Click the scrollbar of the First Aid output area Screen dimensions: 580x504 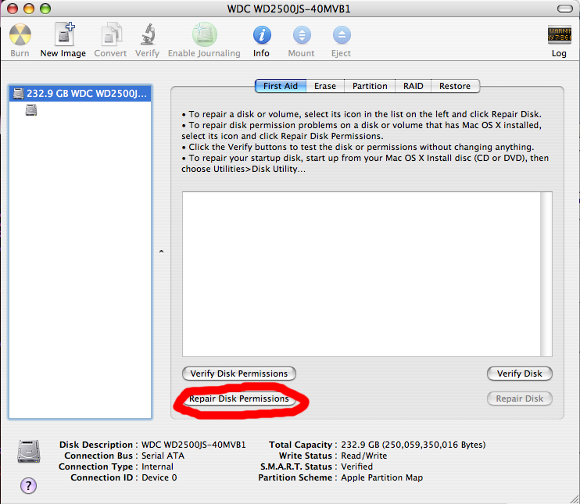click(x=546, y=274)
